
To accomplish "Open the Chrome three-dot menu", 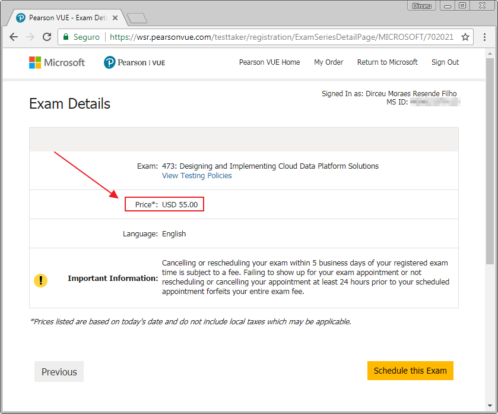I will (484, 37).
